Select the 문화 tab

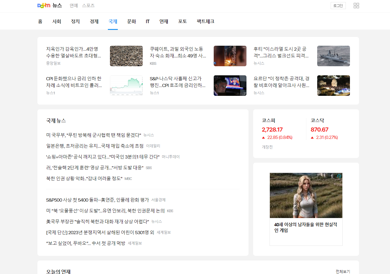pos(132,21)
